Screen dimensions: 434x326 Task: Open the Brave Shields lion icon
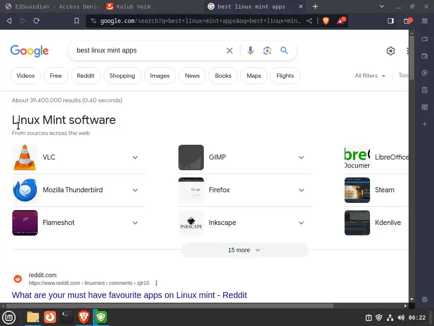click(326, 21)
